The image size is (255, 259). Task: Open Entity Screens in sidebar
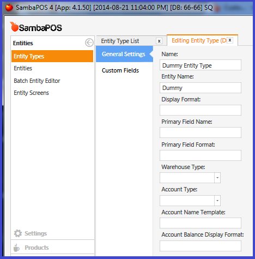pos(32,93)
